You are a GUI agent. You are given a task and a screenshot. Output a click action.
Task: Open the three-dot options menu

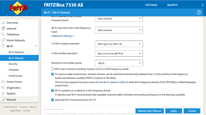(203, 5)
